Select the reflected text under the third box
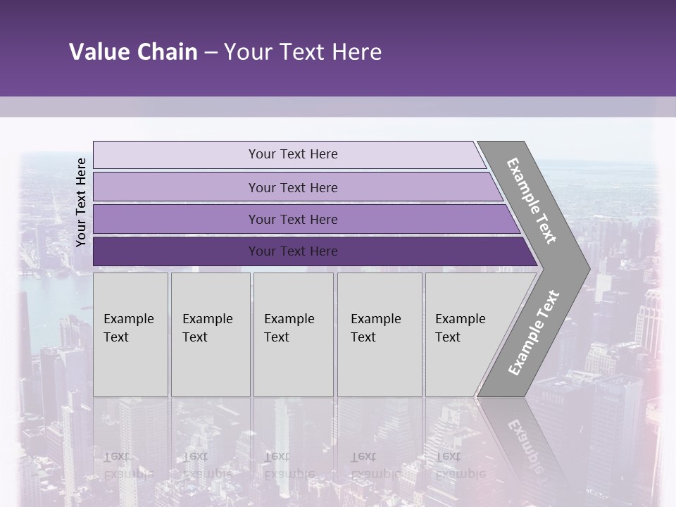Viewport: 676px width, 507px height. point(289,465)
